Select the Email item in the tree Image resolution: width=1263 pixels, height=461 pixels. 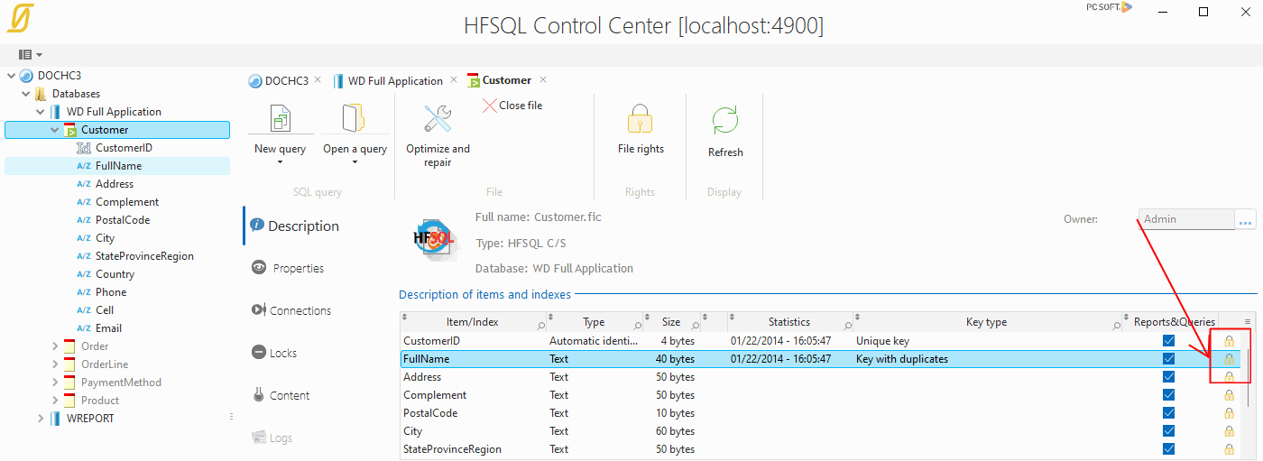coord(108,328)
